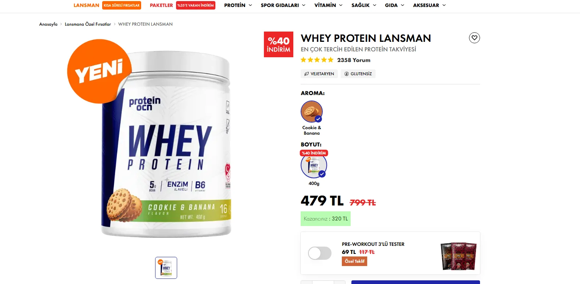The width and height of the screenshot is (580, 284).
Task: Open the VİTAMİN dropdown menu
Action: click(329, 5)
